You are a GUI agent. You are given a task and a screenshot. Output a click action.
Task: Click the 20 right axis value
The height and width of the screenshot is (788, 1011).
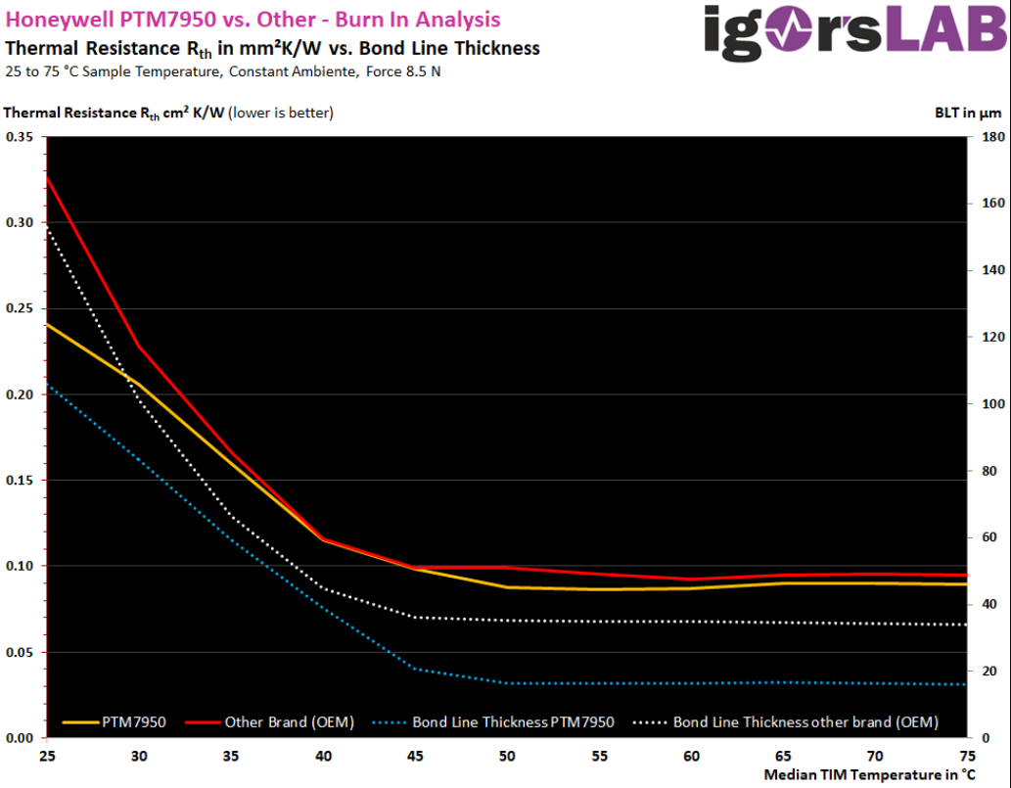[x=989, y=672]
